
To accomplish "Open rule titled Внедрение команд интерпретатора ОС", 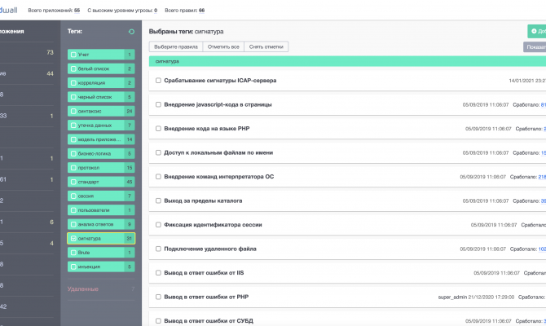I will point(219,177).
